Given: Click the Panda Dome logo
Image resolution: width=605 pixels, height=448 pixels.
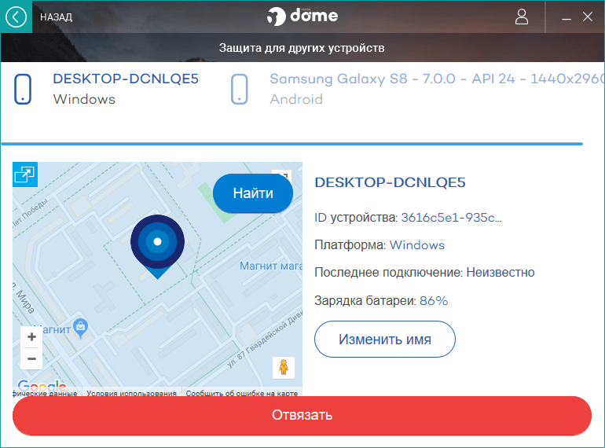Looking at the screenshot, I should click(x=302, y=17).
